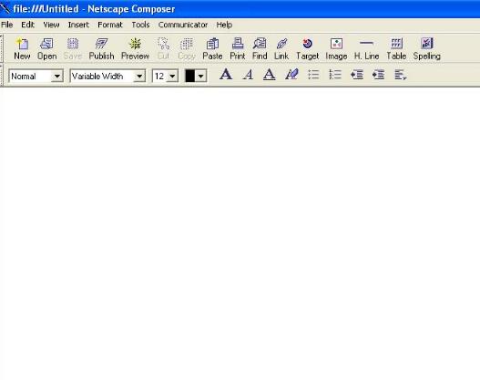This screenshot has width=480, height=380.
Task: Click the black font color swatch
Action: 189,76
